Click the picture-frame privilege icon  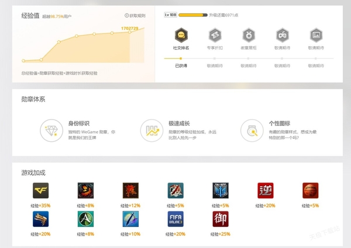click(x=316, y=34)
